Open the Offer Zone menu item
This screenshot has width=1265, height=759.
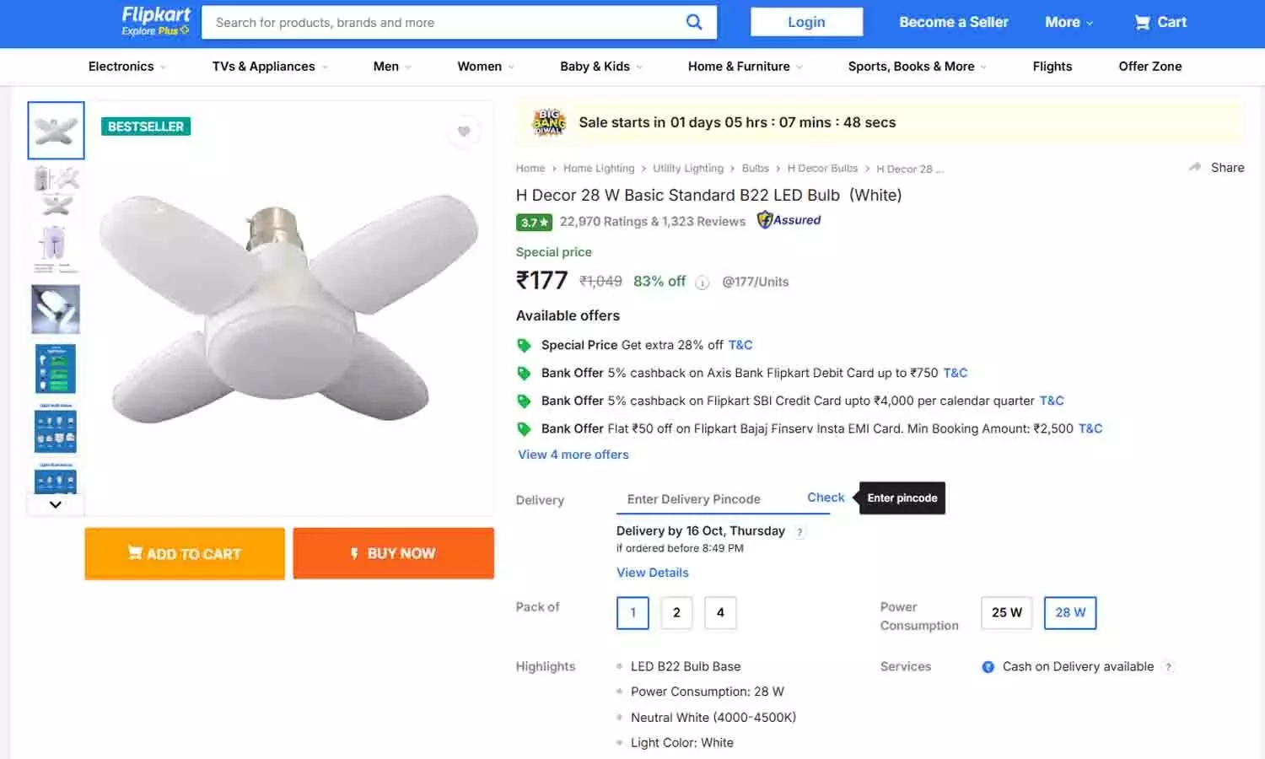pos(1149,67)
